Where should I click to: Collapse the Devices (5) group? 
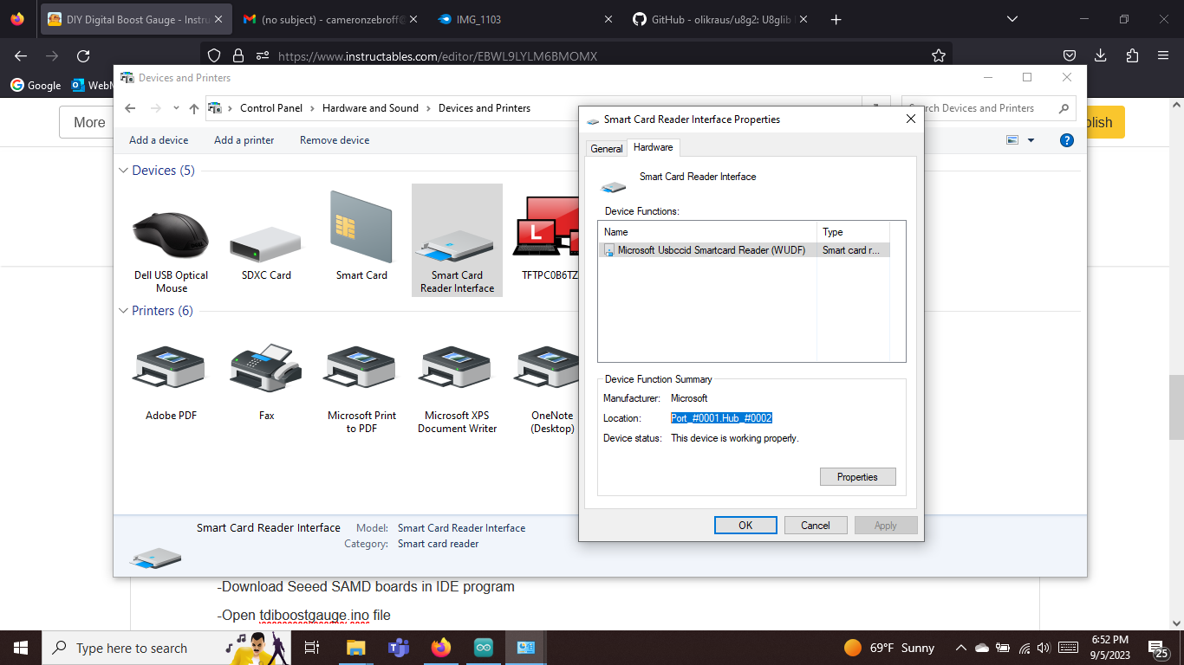[124, 171]
